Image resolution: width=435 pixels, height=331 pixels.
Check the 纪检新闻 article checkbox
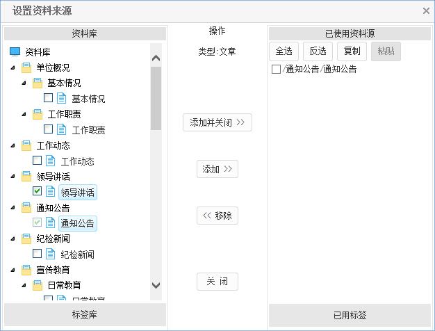tap(37, 253)
